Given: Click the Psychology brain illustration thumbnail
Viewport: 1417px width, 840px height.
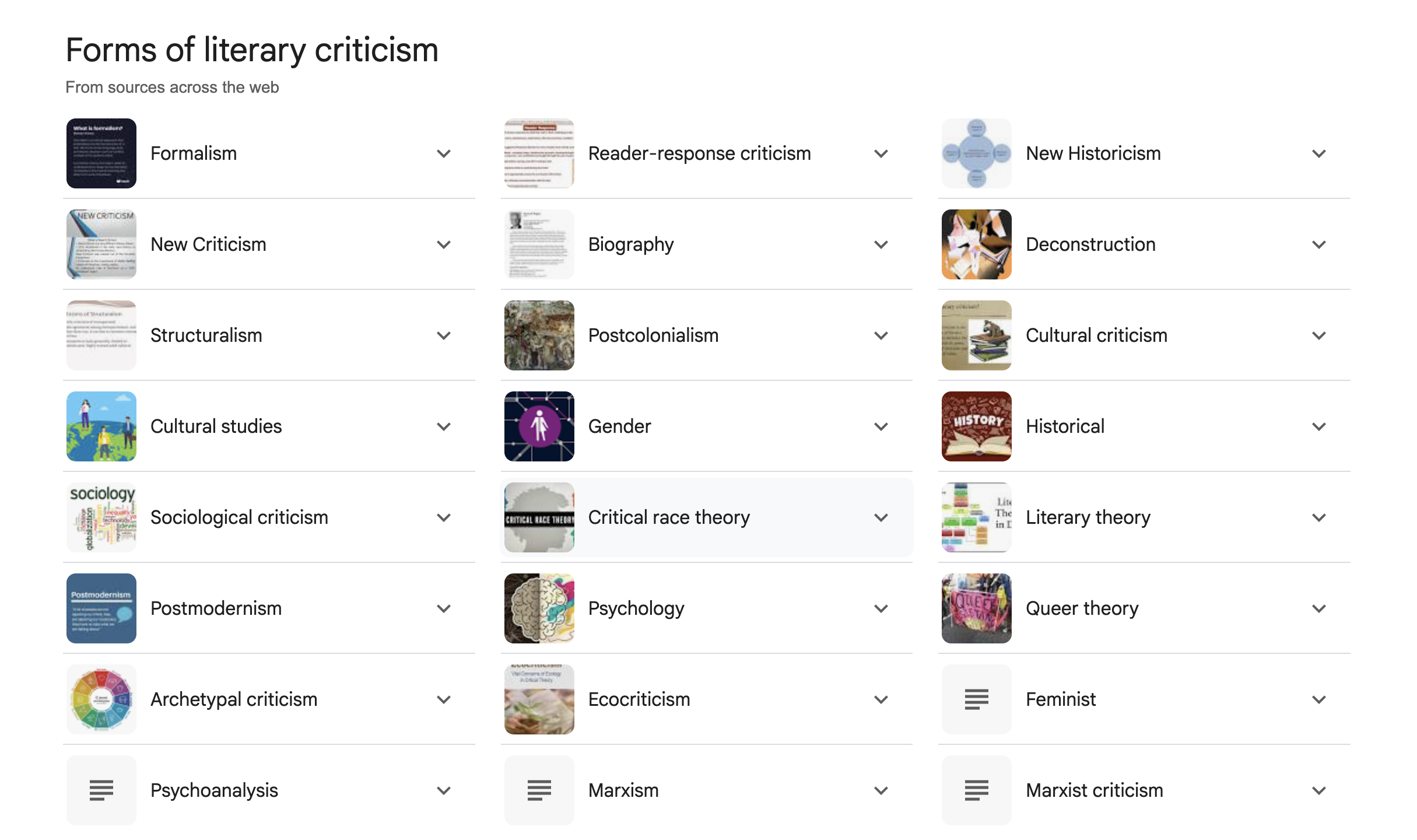Looking at the screenshot, I should (539, 608).
